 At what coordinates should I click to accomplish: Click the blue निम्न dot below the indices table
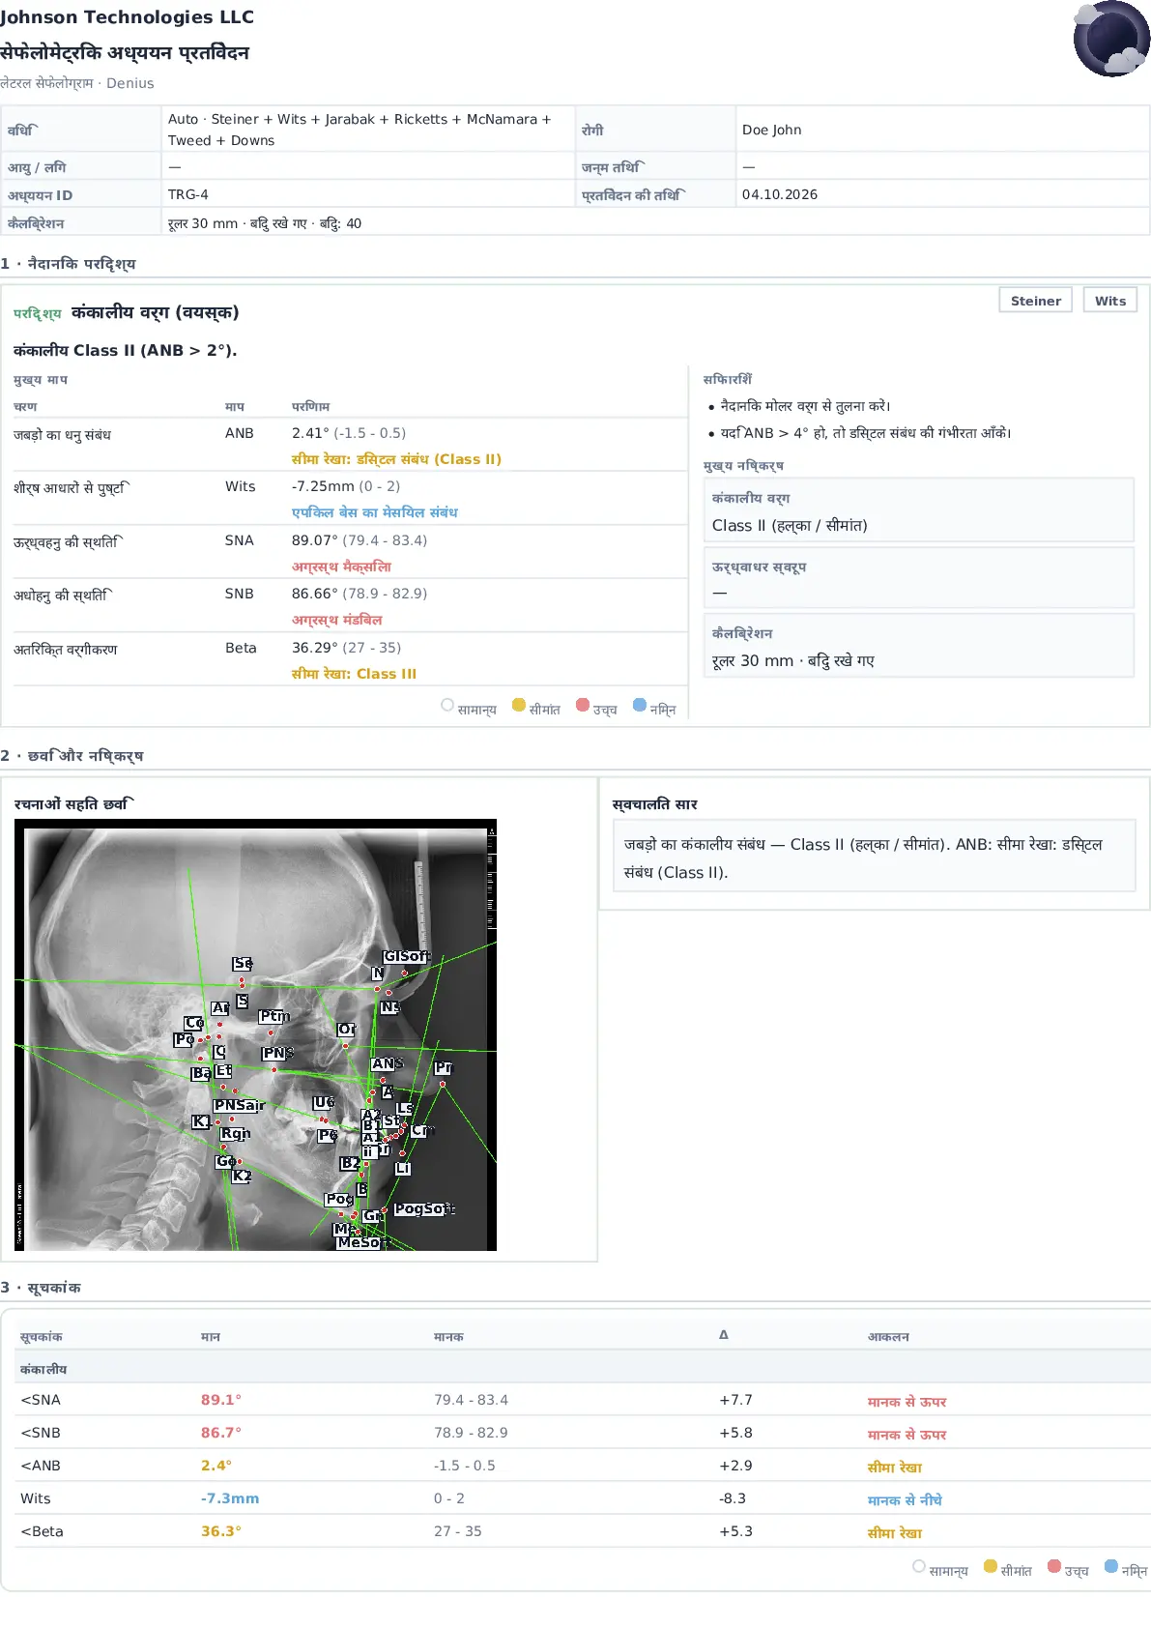[x=1111, y=1566]
